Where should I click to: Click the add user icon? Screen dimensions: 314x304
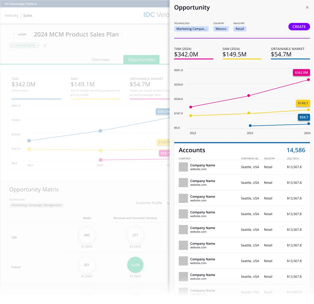pyautogui.click(x=45, y=46)
